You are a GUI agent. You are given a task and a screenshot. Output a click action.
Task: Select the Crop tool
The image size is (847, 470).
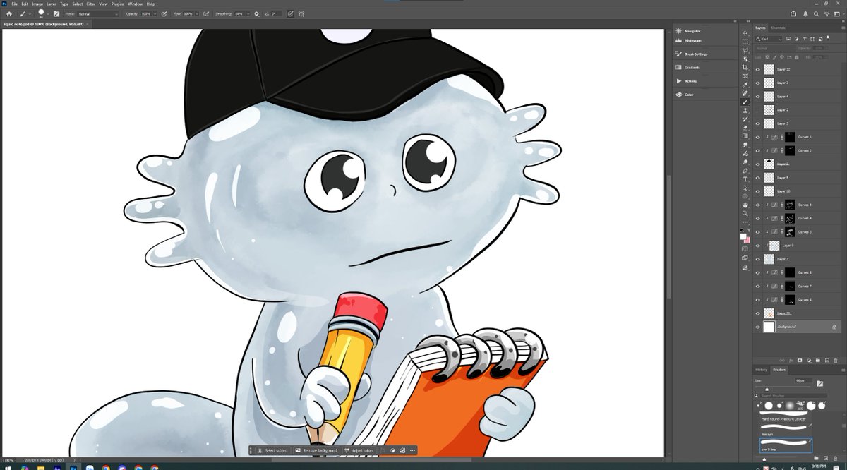(x=745, y=68)
